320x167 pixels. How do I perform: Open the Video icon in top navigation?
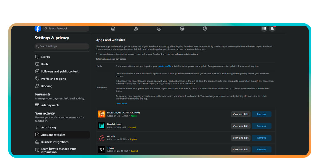point(159,29)
